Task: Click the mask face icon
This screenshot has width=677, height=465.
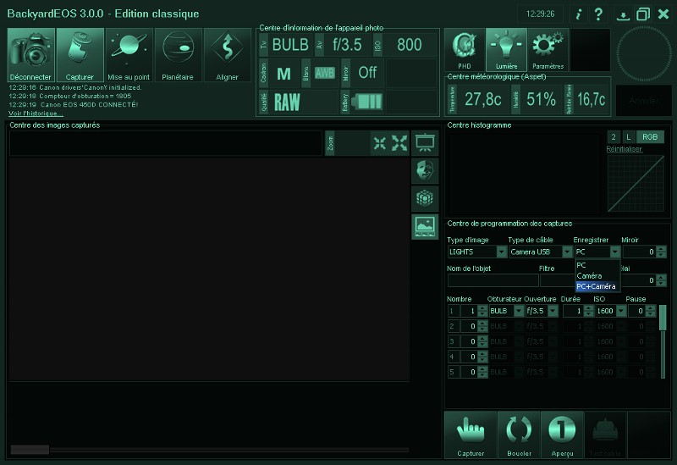Action: (x=425, y=171)
